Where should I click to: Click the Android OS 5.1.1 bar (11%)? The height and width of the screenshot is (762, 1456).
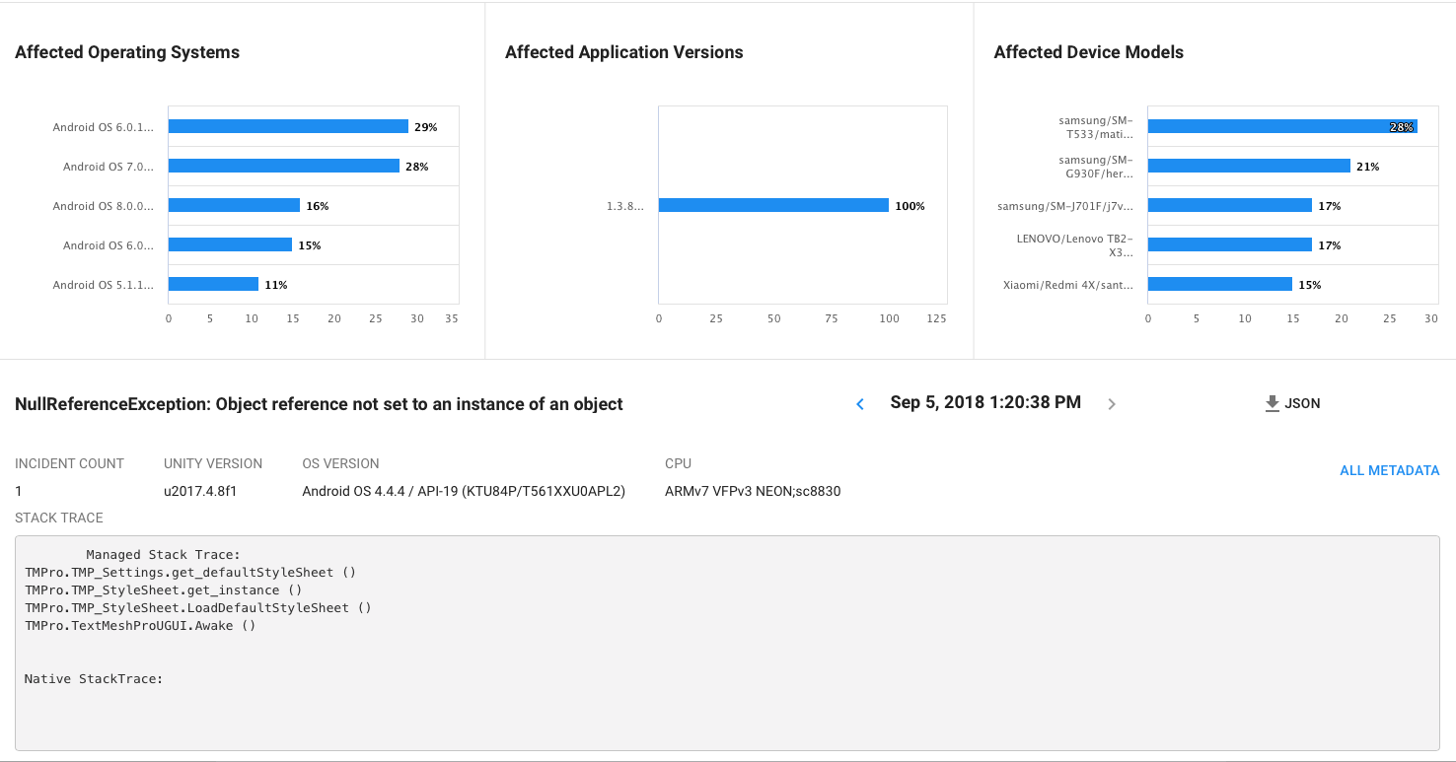coord(213,284)
